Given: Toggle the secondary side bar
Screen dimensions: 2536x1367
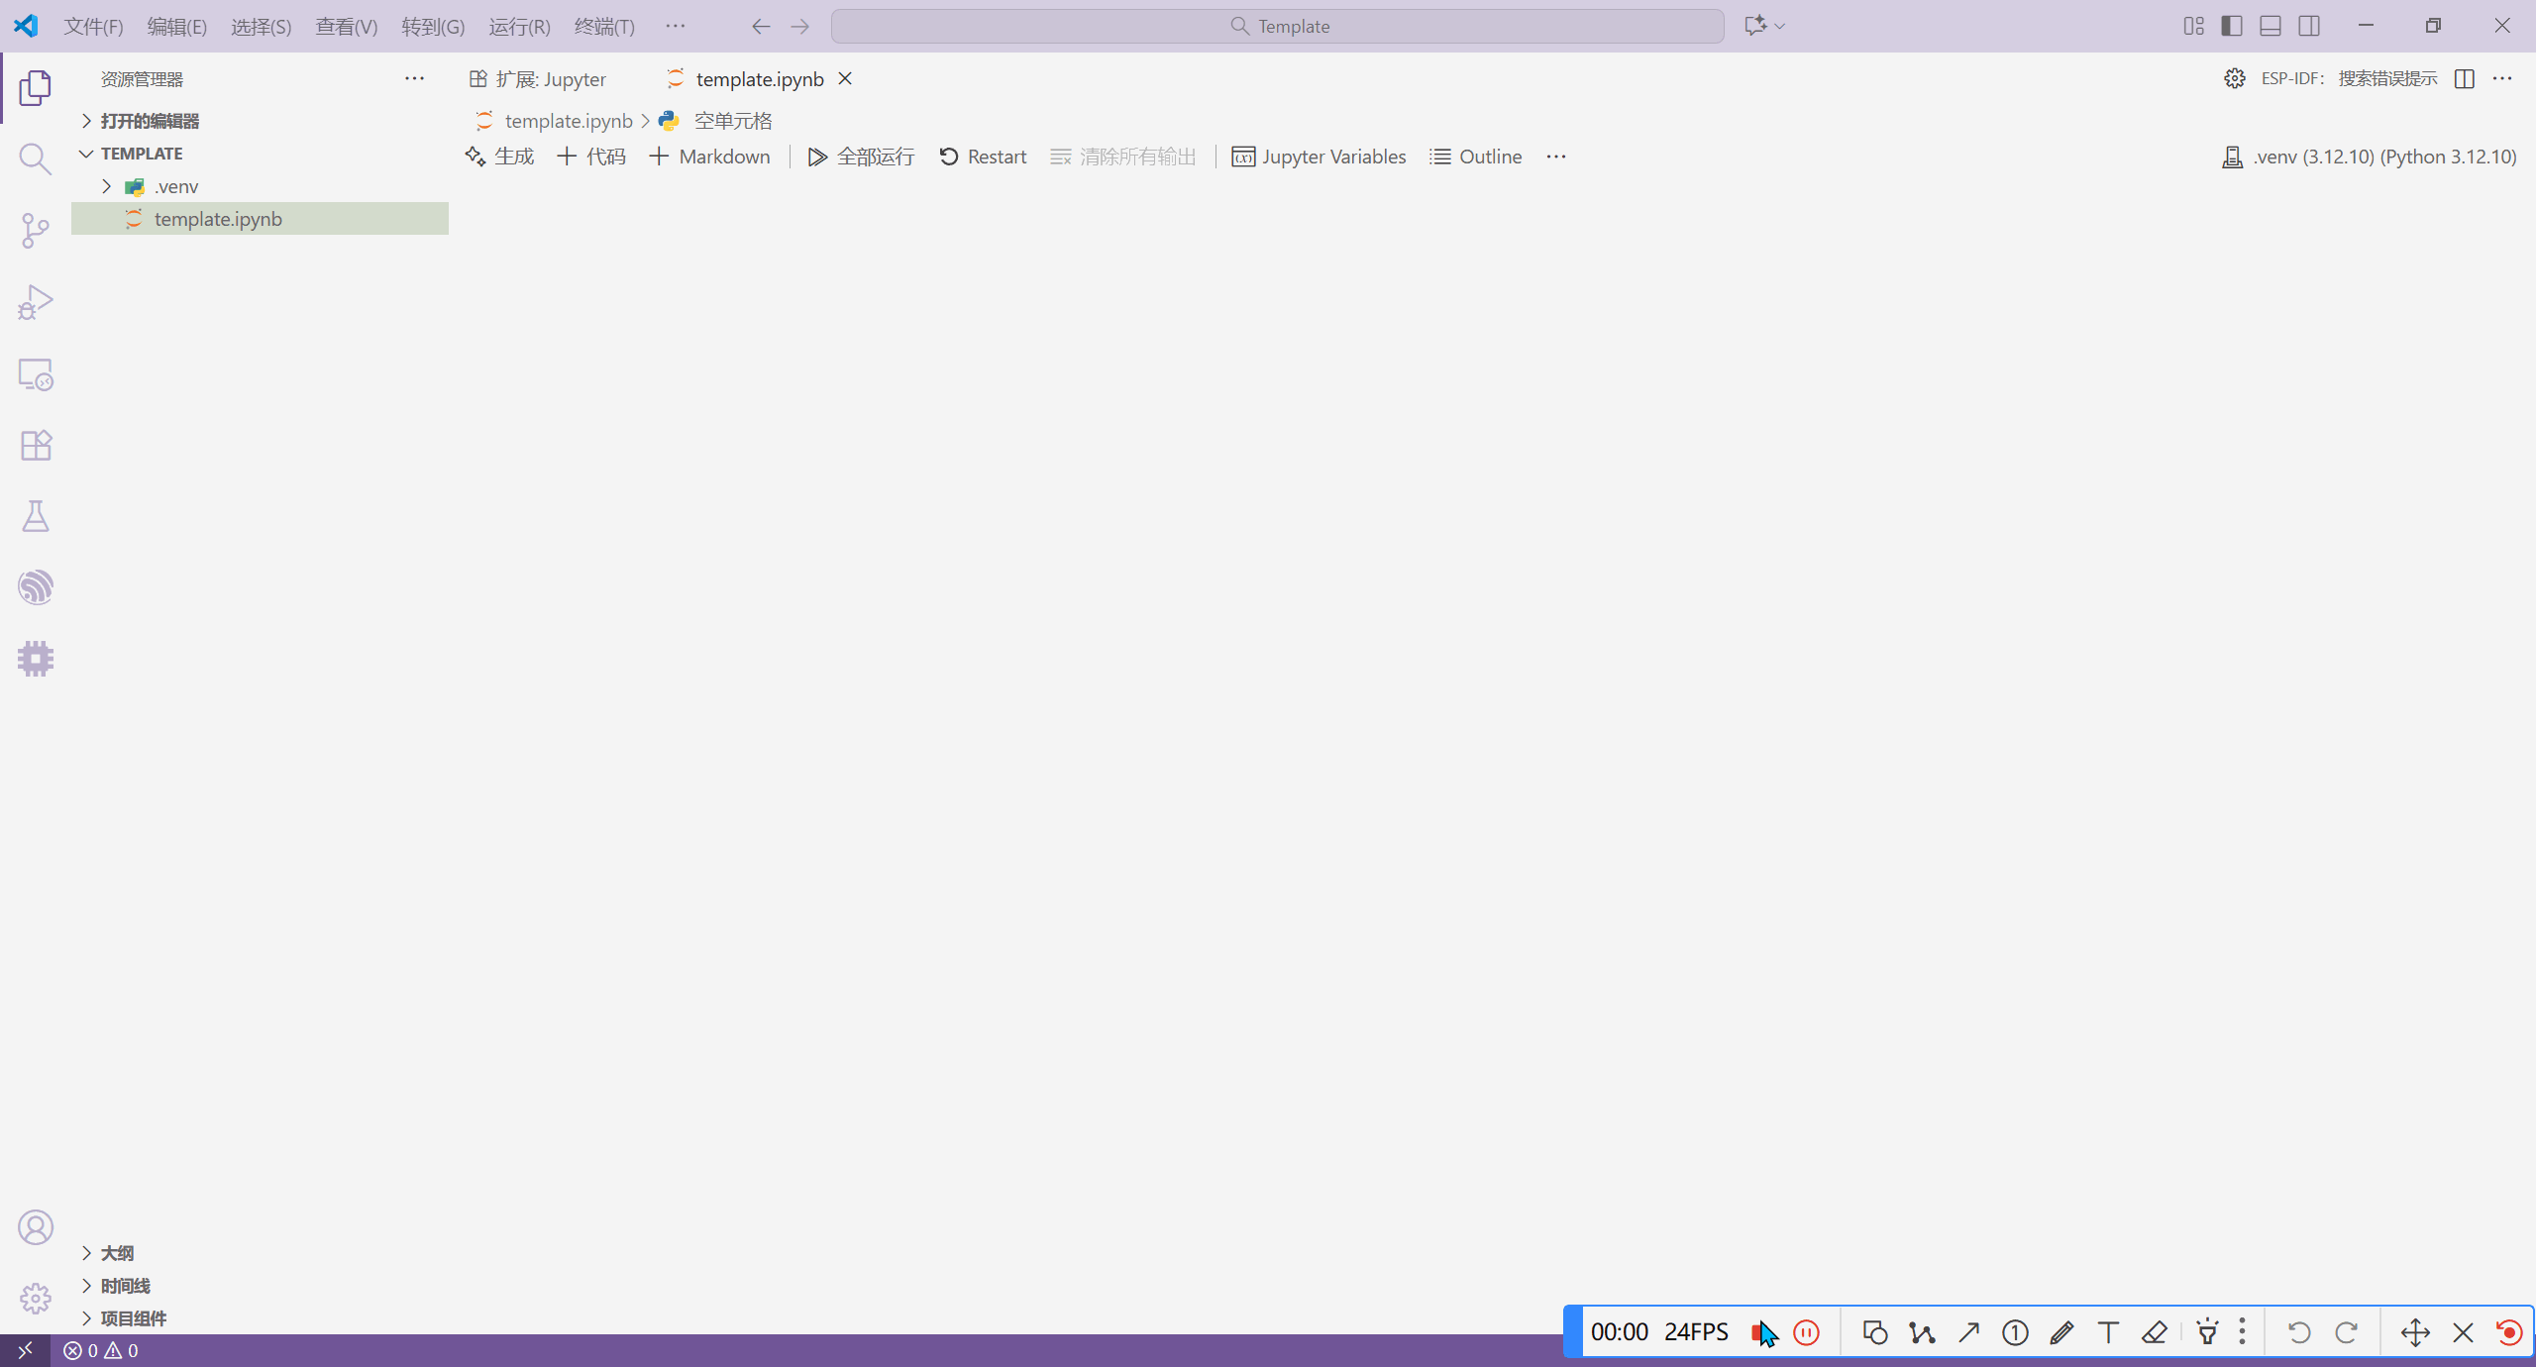Looking at the screenshot, I should [x=2309, y=26].
